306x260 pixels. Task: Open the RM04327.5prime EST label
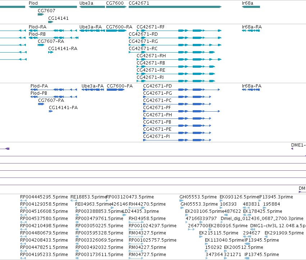(147, 233)
